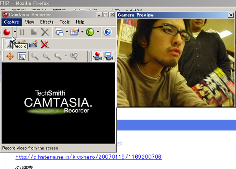Maximize the Camtasia Recorder window

click(x=105, y=15)
